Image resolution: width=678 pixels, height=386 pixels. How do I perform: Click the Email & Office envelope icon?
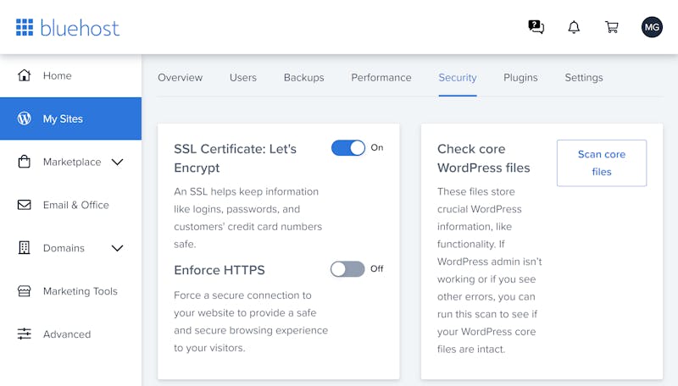(x=25, y=205)
